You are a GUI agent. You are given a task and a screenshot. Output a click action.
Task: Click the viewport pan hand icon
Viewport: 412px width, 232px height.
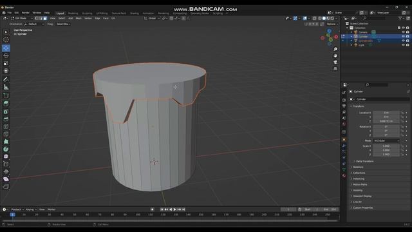point(335,55)
